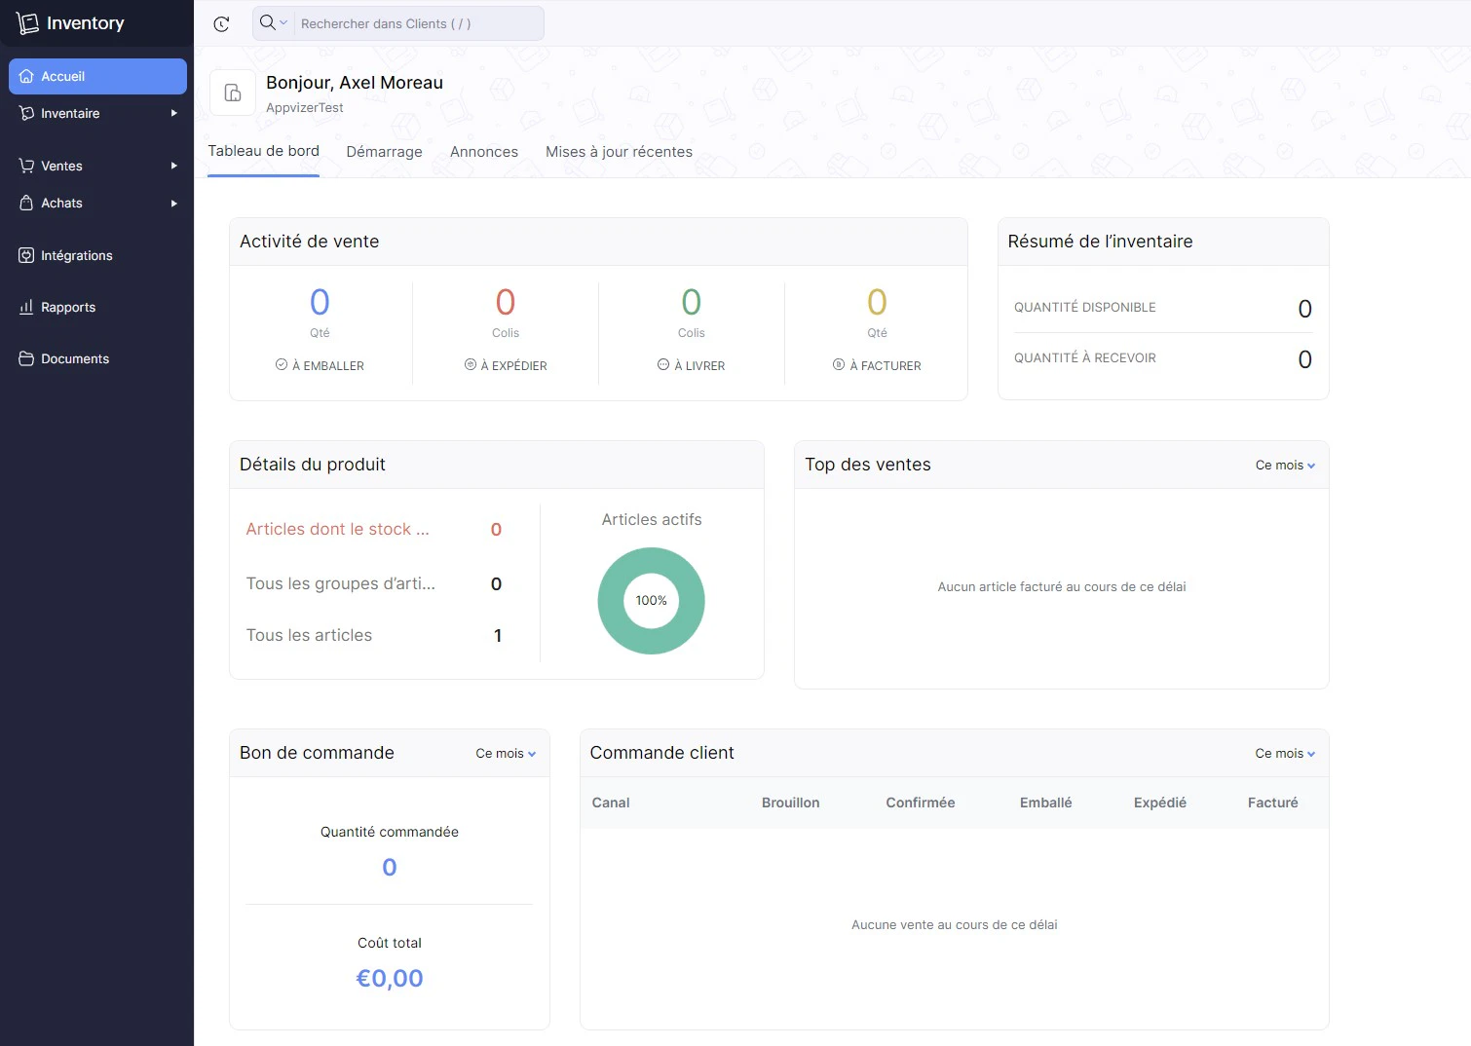Click the Coût total €0,00 amount

(390, 978)
